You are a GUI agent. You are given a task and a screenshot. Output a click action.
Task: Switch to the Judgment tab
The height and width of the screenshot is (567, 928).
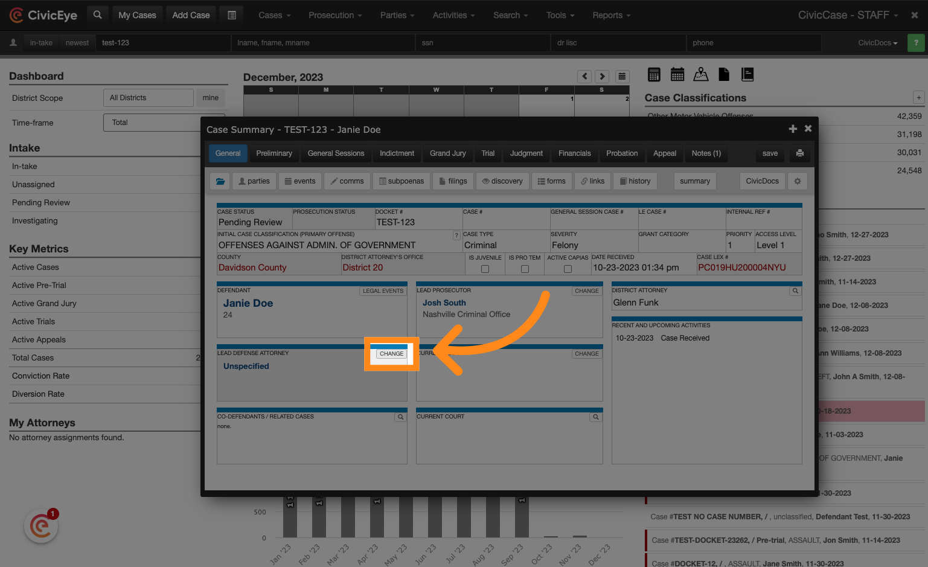[x=526, y=153]
